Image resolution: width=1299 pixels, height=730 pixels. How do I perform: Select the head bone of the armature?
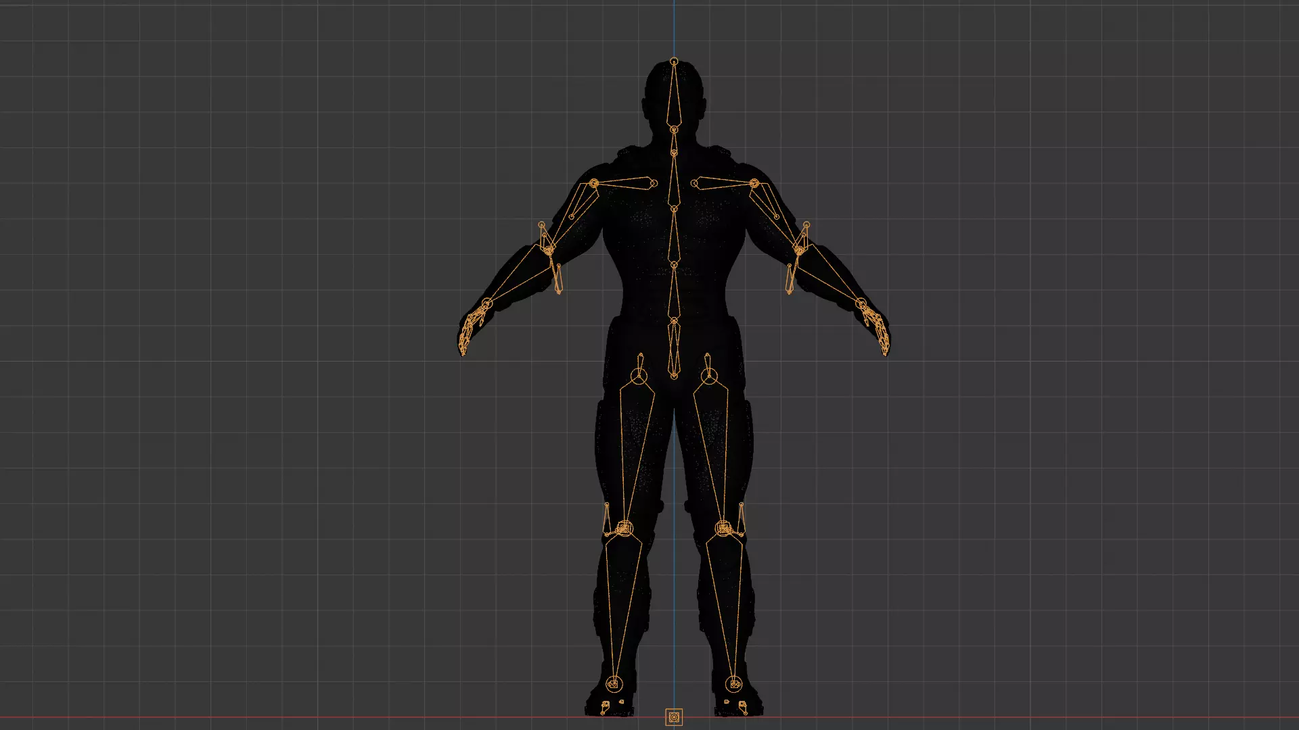click(x=674, y=94)
